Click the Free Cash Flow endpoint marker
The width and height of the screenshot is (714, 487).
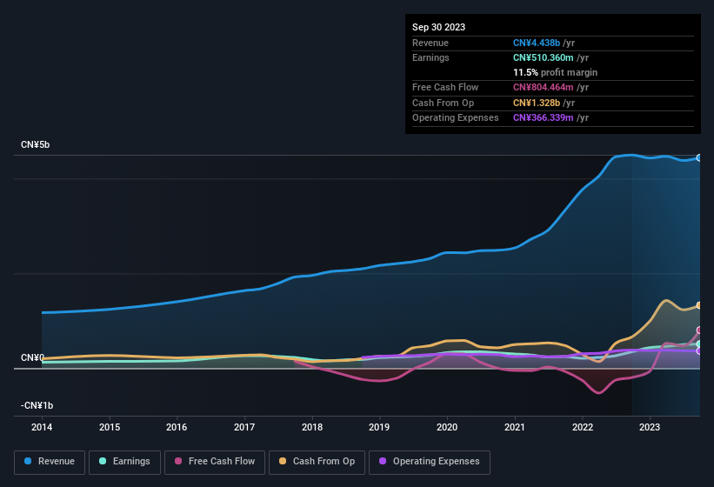pos(699,330)
